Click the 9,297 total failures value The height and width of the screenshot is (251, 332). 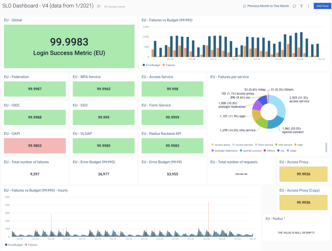click(34, 174)
